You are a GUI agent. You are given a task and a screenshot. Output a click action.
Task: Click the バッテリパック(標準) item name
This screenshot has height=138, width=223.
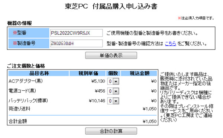click(x=28, y=100)
